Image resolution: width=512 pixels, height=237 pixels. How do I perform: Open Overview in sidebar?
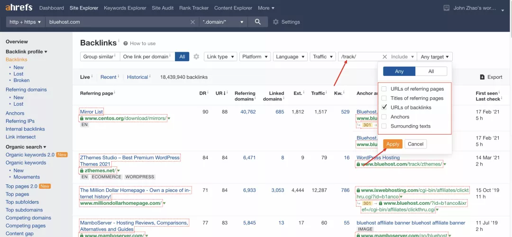tap(17, 42)
